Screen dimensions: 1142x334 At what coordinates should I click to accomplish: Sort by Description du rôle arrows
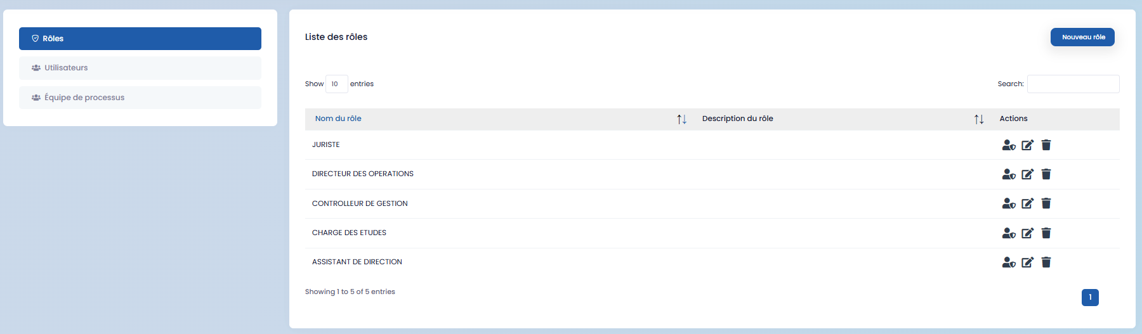point(979,119)
